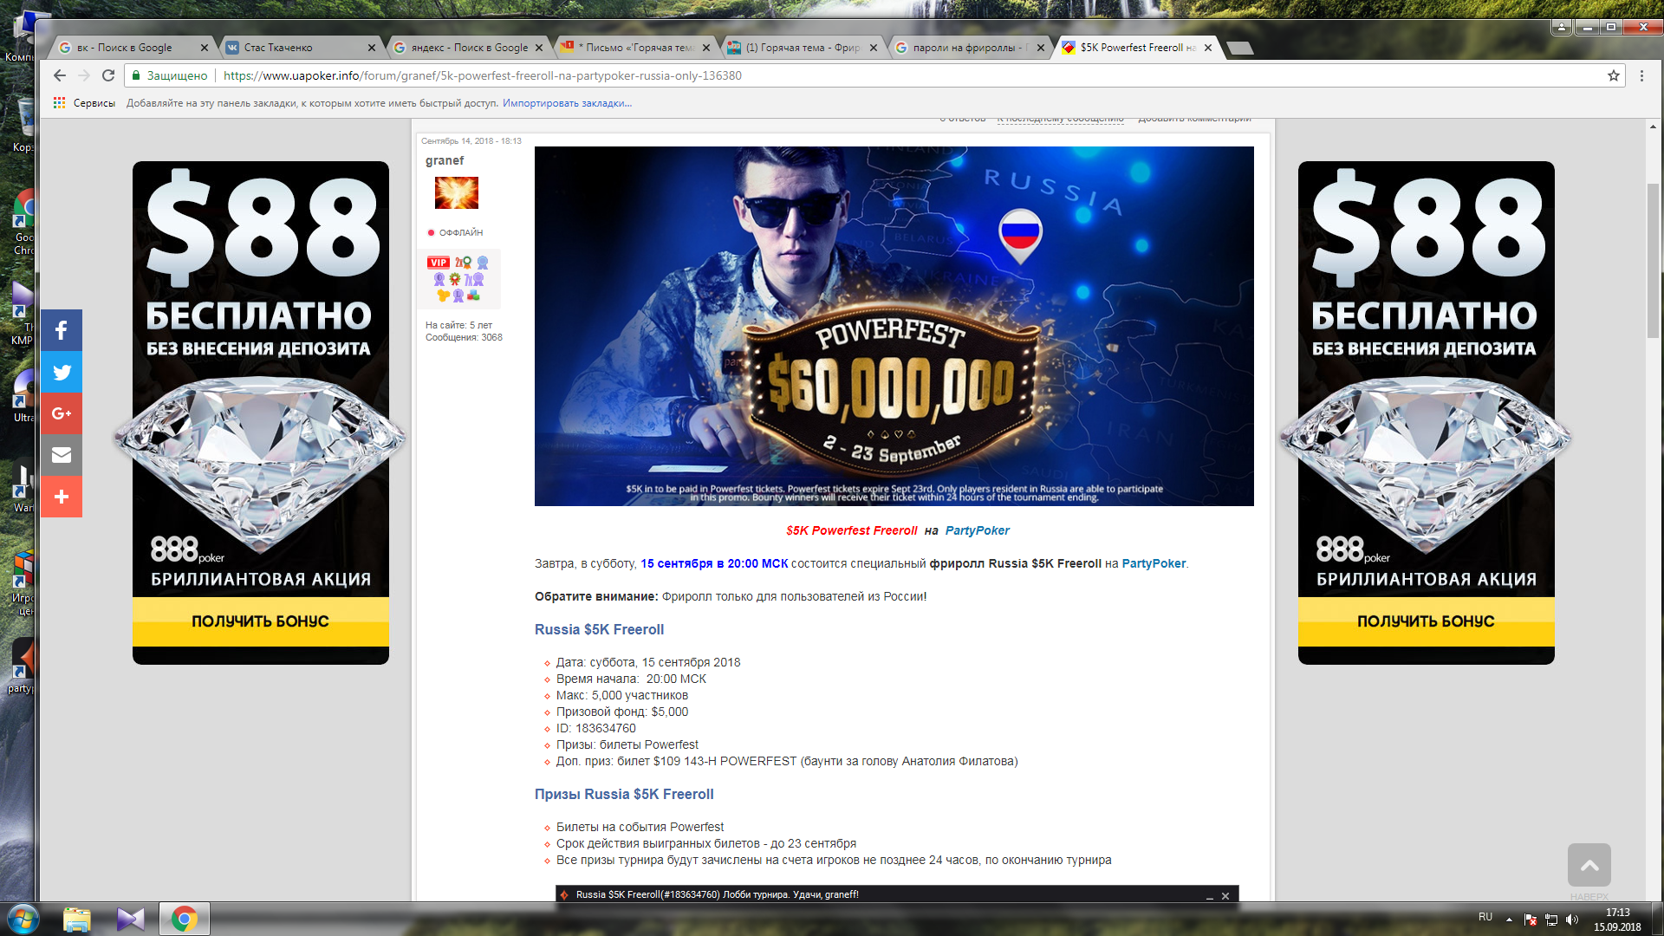Image resolution: width=1664 pixels, height=936 pixels.
Task: Close the 'вк - Поиск в Google' tab
Action: coord(205,48)
